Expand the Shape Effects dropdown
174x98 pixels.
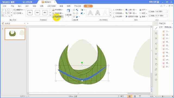click(63, 17)
